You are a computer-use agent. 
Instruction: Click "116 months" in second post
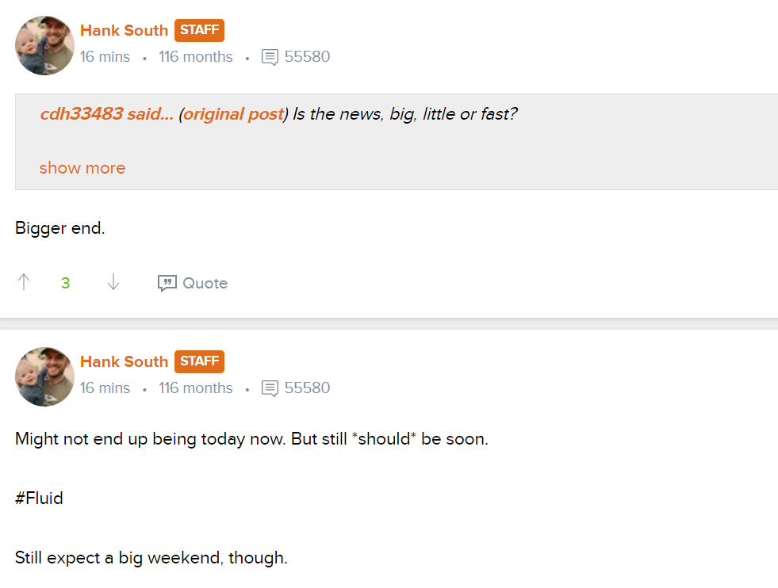point(196,388)
